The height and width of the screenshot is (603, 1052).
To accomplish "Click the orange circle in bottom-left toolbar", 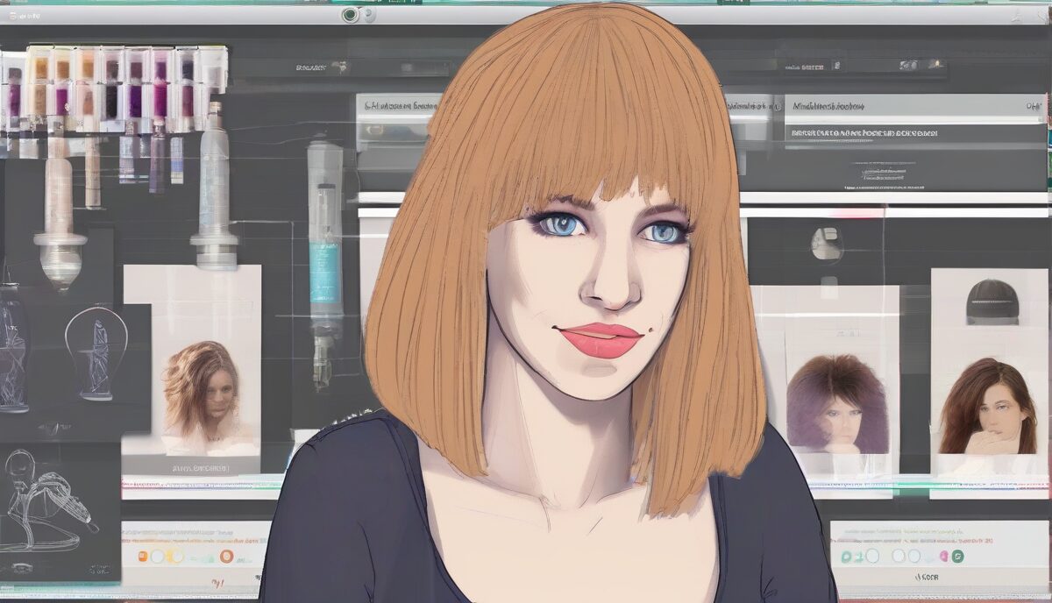I will coord(227,556).
